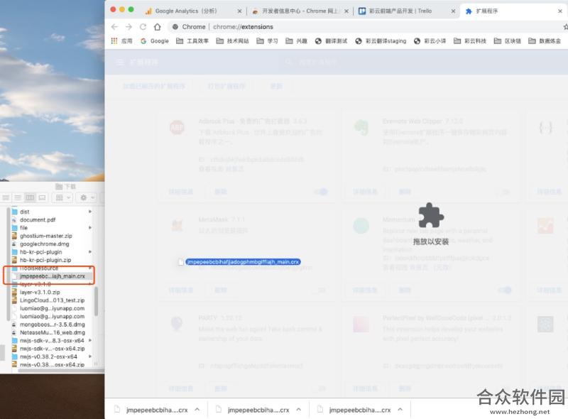Switch Finder to column view
The image size is (568, 419).
[30, 197]
